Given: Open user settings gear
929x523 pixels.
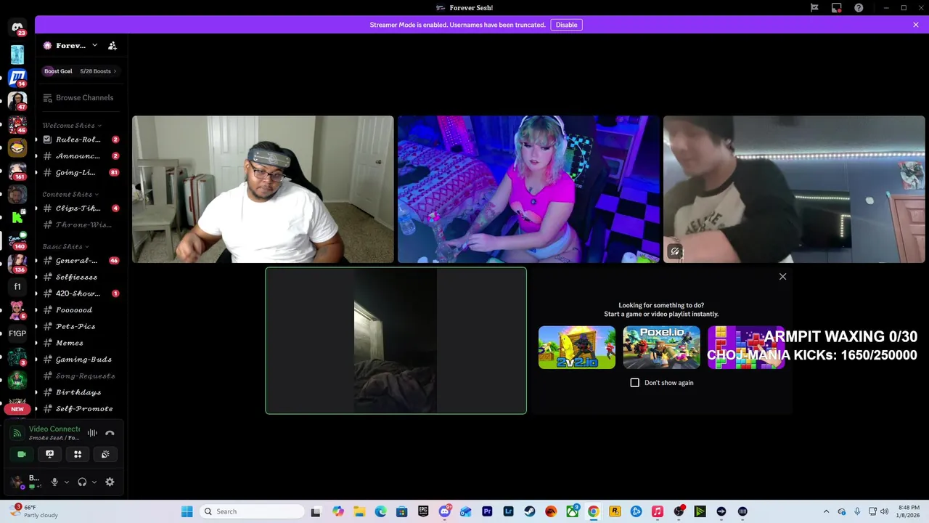Looking at the screenshot, I should pyautogui.click(x=110, y=482).
